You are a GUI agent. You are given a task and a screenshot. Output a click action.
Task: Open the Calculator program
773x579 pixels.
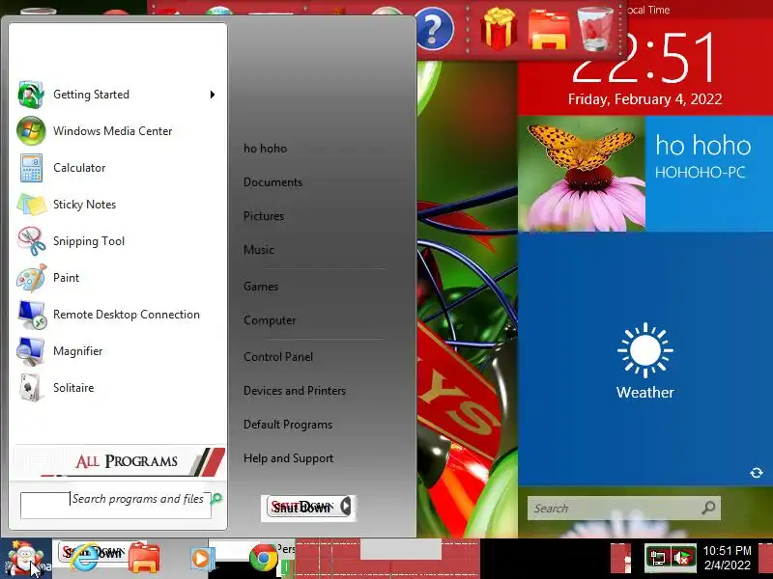click(x=117, y=167)
